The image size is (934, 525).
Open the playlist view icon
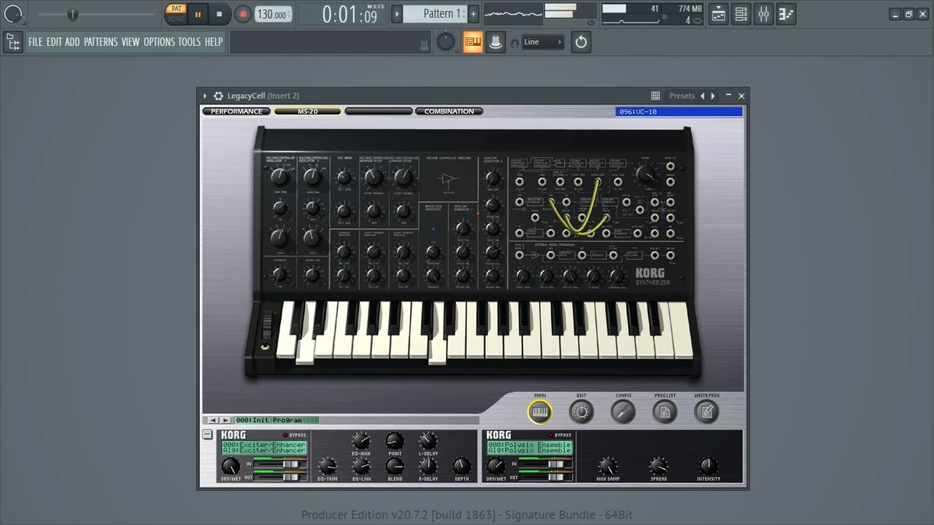(718, 14)
